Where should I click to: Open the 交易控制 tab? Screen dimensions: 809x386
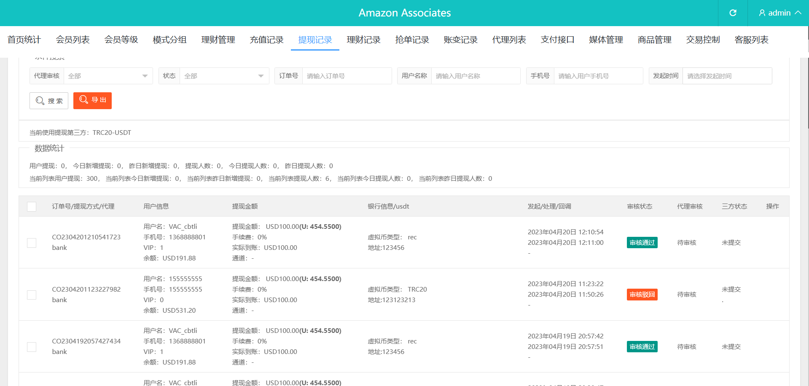coord(703,40)
